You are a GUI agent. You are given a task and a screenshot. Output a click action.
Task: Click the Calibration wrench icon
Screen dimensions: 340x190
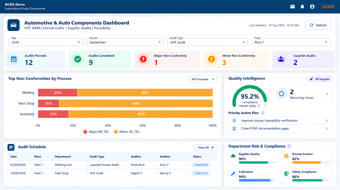pyautogui.click(x=233, y=174)
